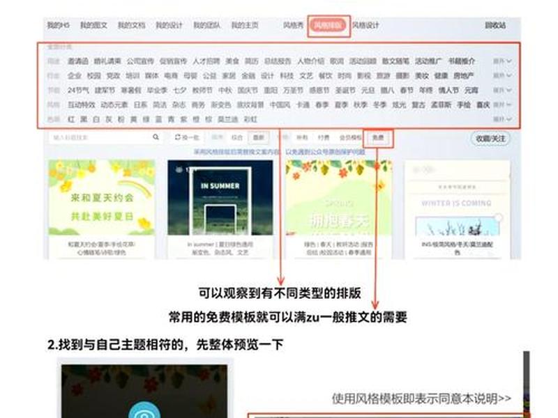This screenshot has width=558, height=418.
Task: Switch to the 我的图文 tab
Action: pos(93,25)
